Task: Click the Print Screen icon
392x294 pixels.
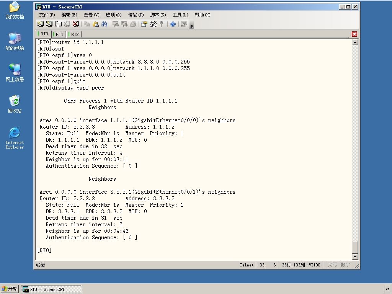Action: coord(116,24)
